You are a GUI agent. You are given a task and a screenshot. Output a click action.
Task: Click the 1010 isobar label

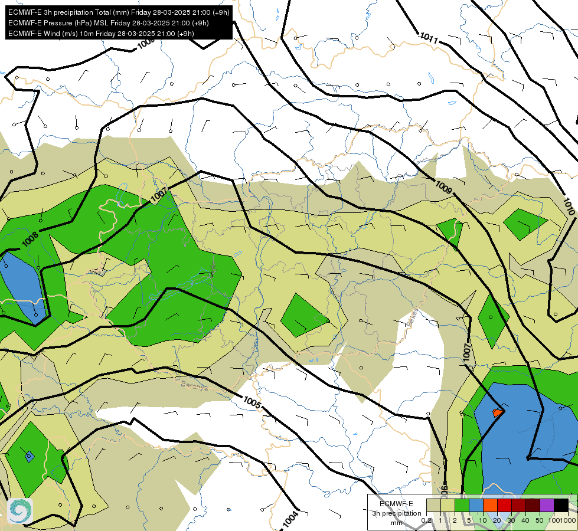click(x=569, y=206)
